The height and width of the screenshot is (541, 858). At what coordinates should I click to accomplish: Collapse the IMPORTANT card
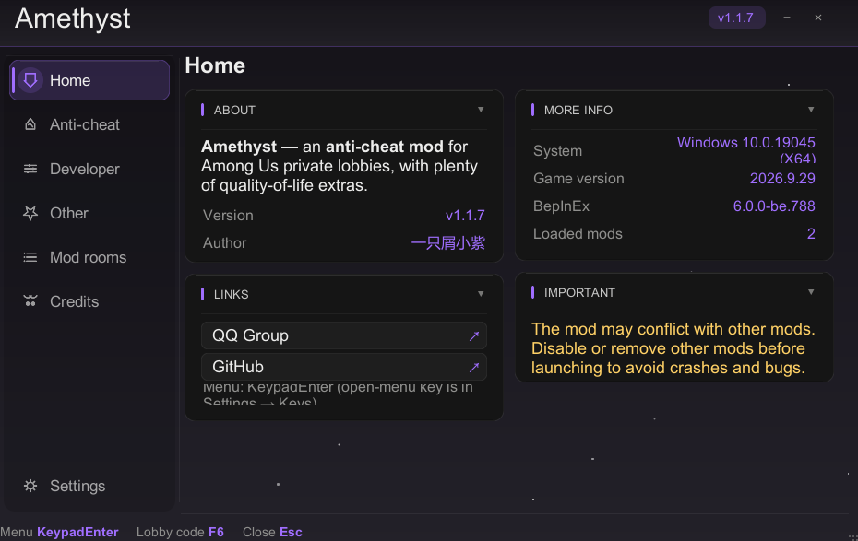(811, 292)
